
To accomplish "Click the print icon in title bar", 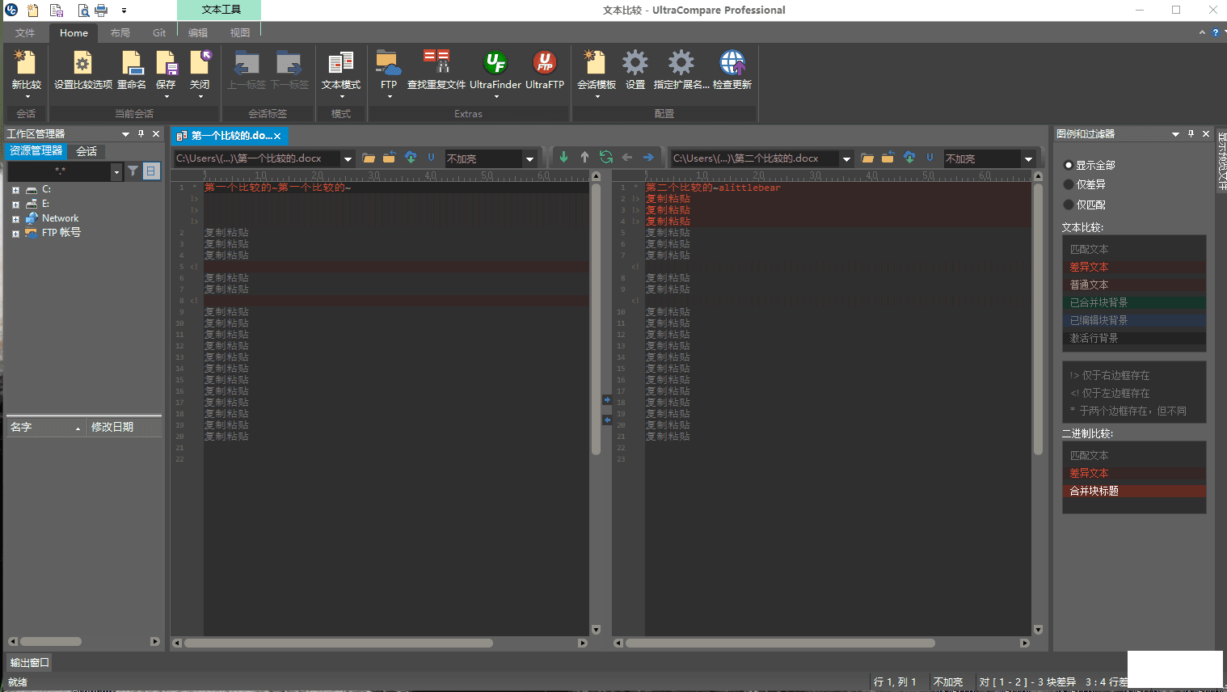I will click(101, 11).
